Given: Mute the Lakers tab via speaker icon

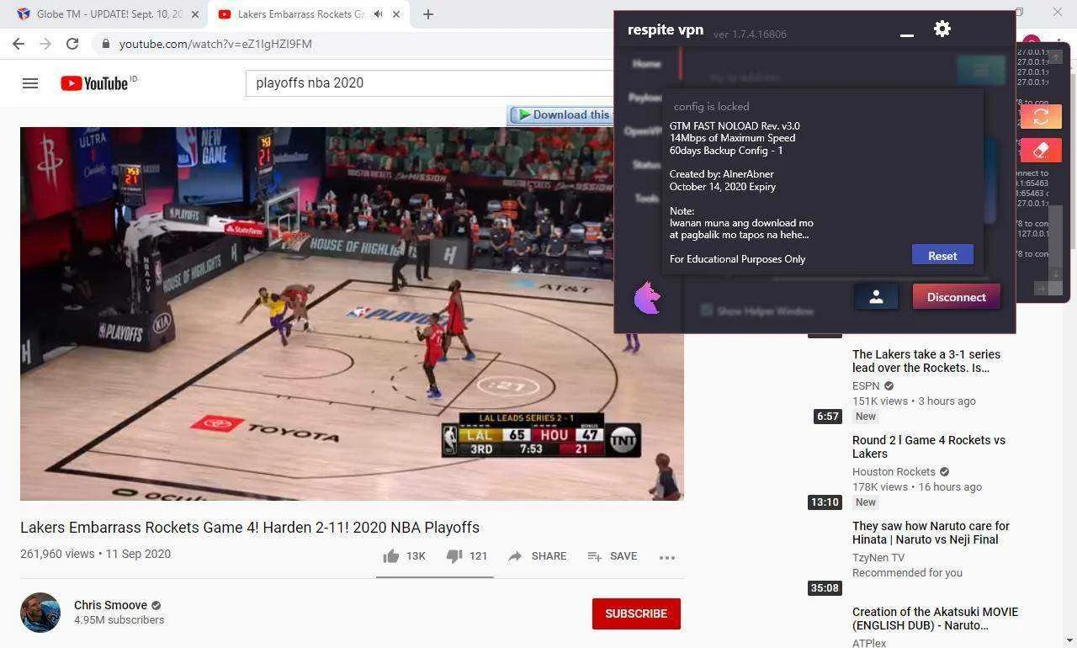Looking at the screenshot, I should (x=379, y=14).
